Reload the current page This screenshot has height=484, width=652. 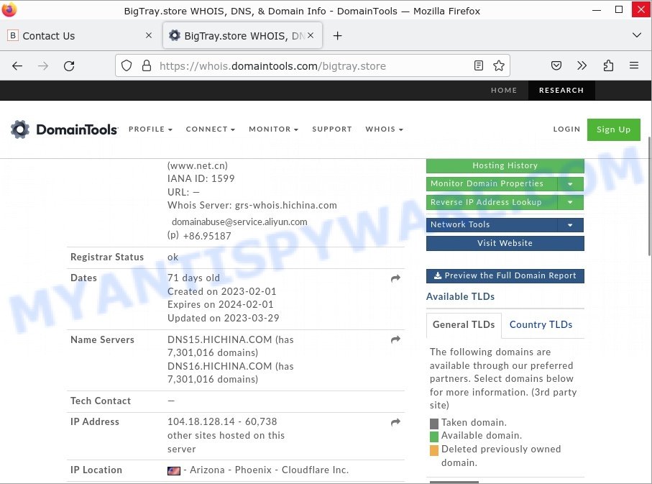click(69, 65)
